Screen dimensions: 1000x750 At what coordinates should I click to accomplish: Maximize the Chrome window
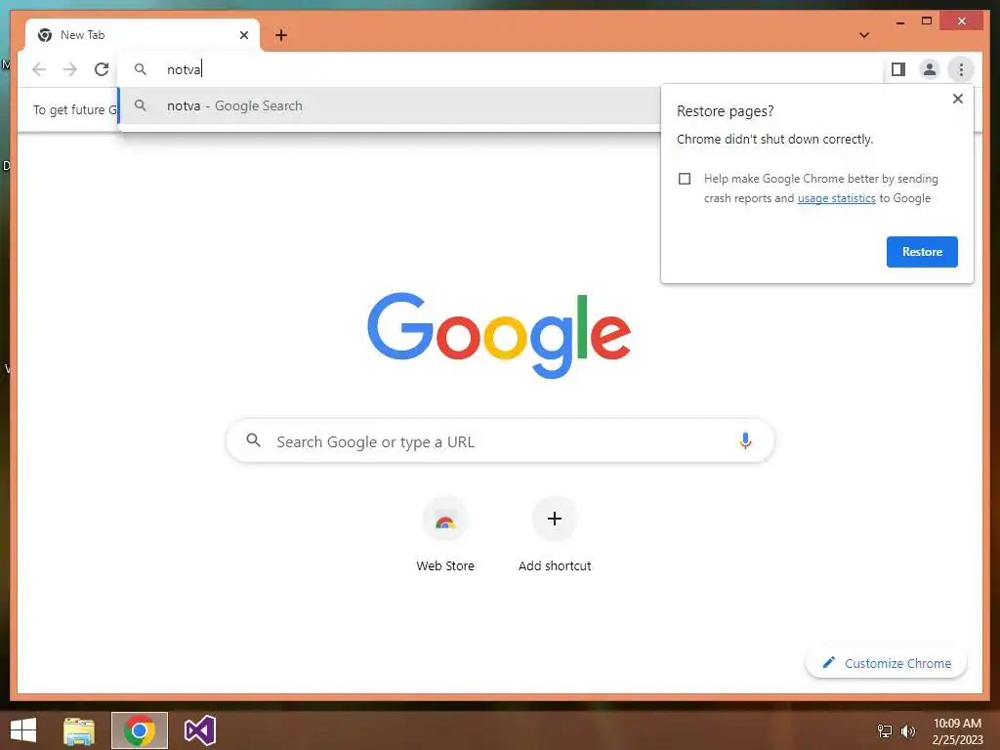click(927, 21)
